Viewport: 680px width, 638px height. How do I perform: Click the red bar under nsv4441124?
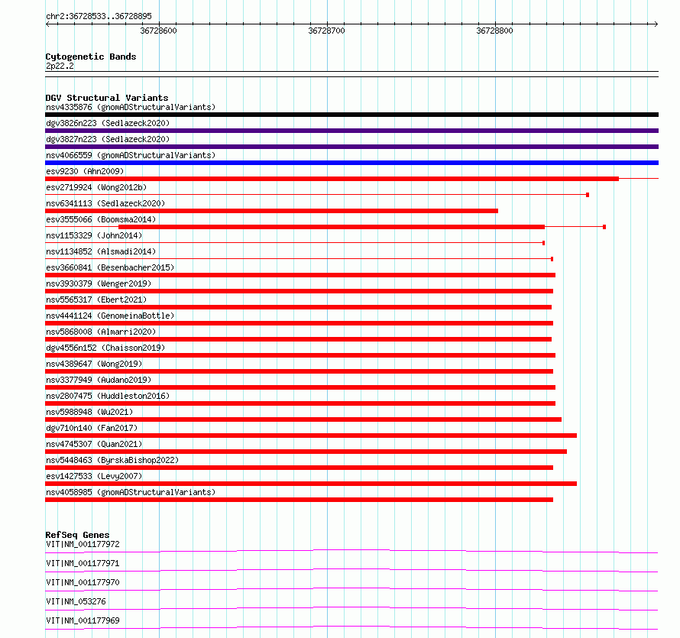(x=300, y=323)
